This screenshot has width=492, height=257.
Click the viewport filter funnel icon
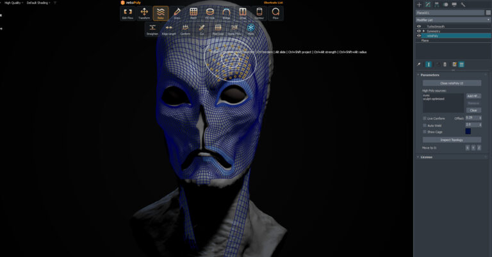[55, 3]
